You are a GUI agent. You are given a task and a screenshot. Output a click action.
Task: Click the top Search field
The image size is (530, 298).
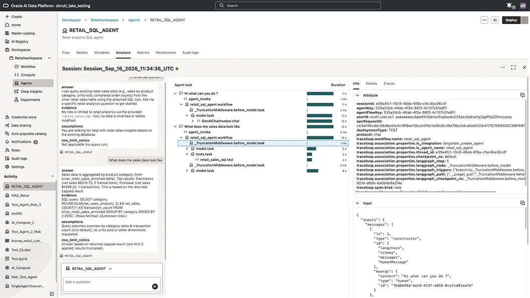coord(298,6)
